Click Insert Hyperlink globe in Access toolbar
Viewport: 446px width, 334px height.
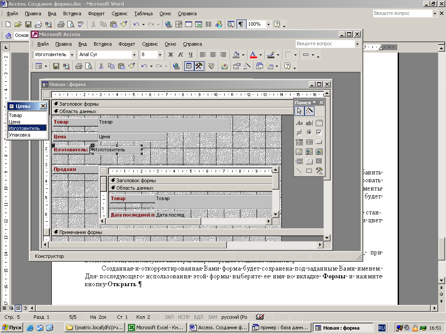tap(176, 66)
